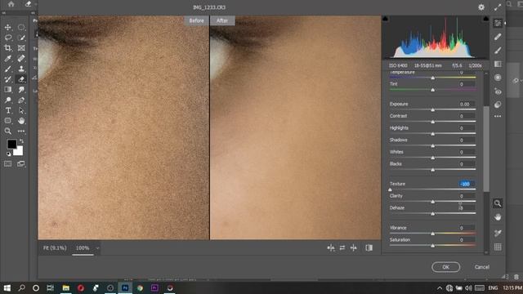Select Camera Raw Red Eye removal tool

point(498,91)
